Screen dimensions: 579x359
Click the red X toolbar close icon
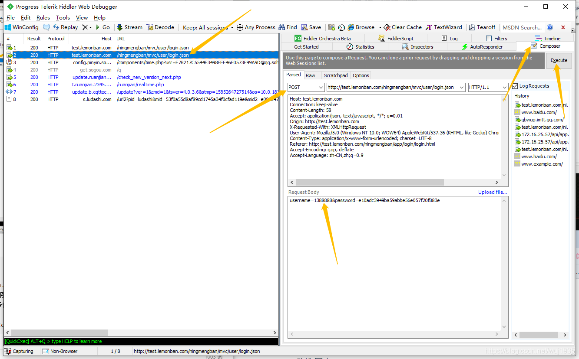(563, 27)
